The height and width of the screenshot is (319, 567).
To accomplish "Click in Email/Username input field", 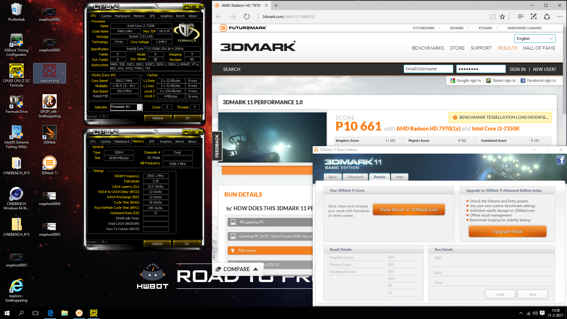I will click(x=428, y=69).
